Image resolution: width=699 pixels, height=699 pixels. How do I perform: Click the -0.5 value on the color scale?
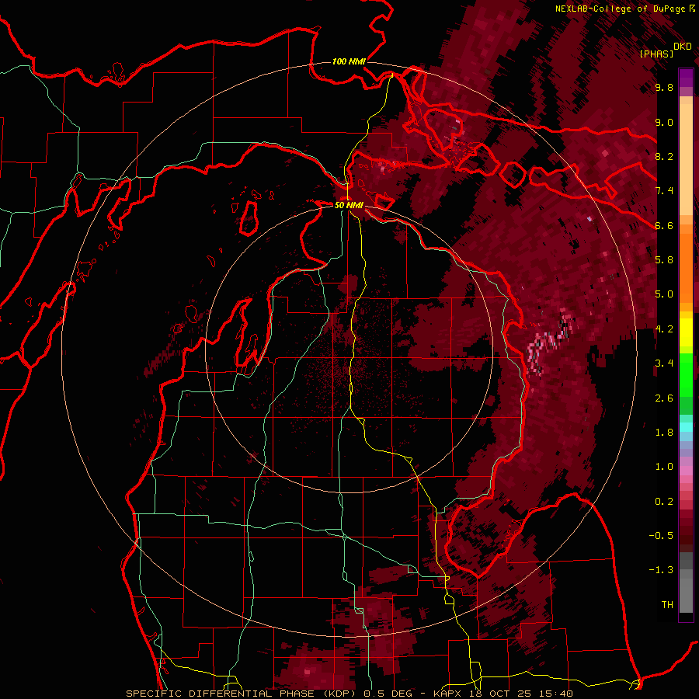click(x=661, y=535)
